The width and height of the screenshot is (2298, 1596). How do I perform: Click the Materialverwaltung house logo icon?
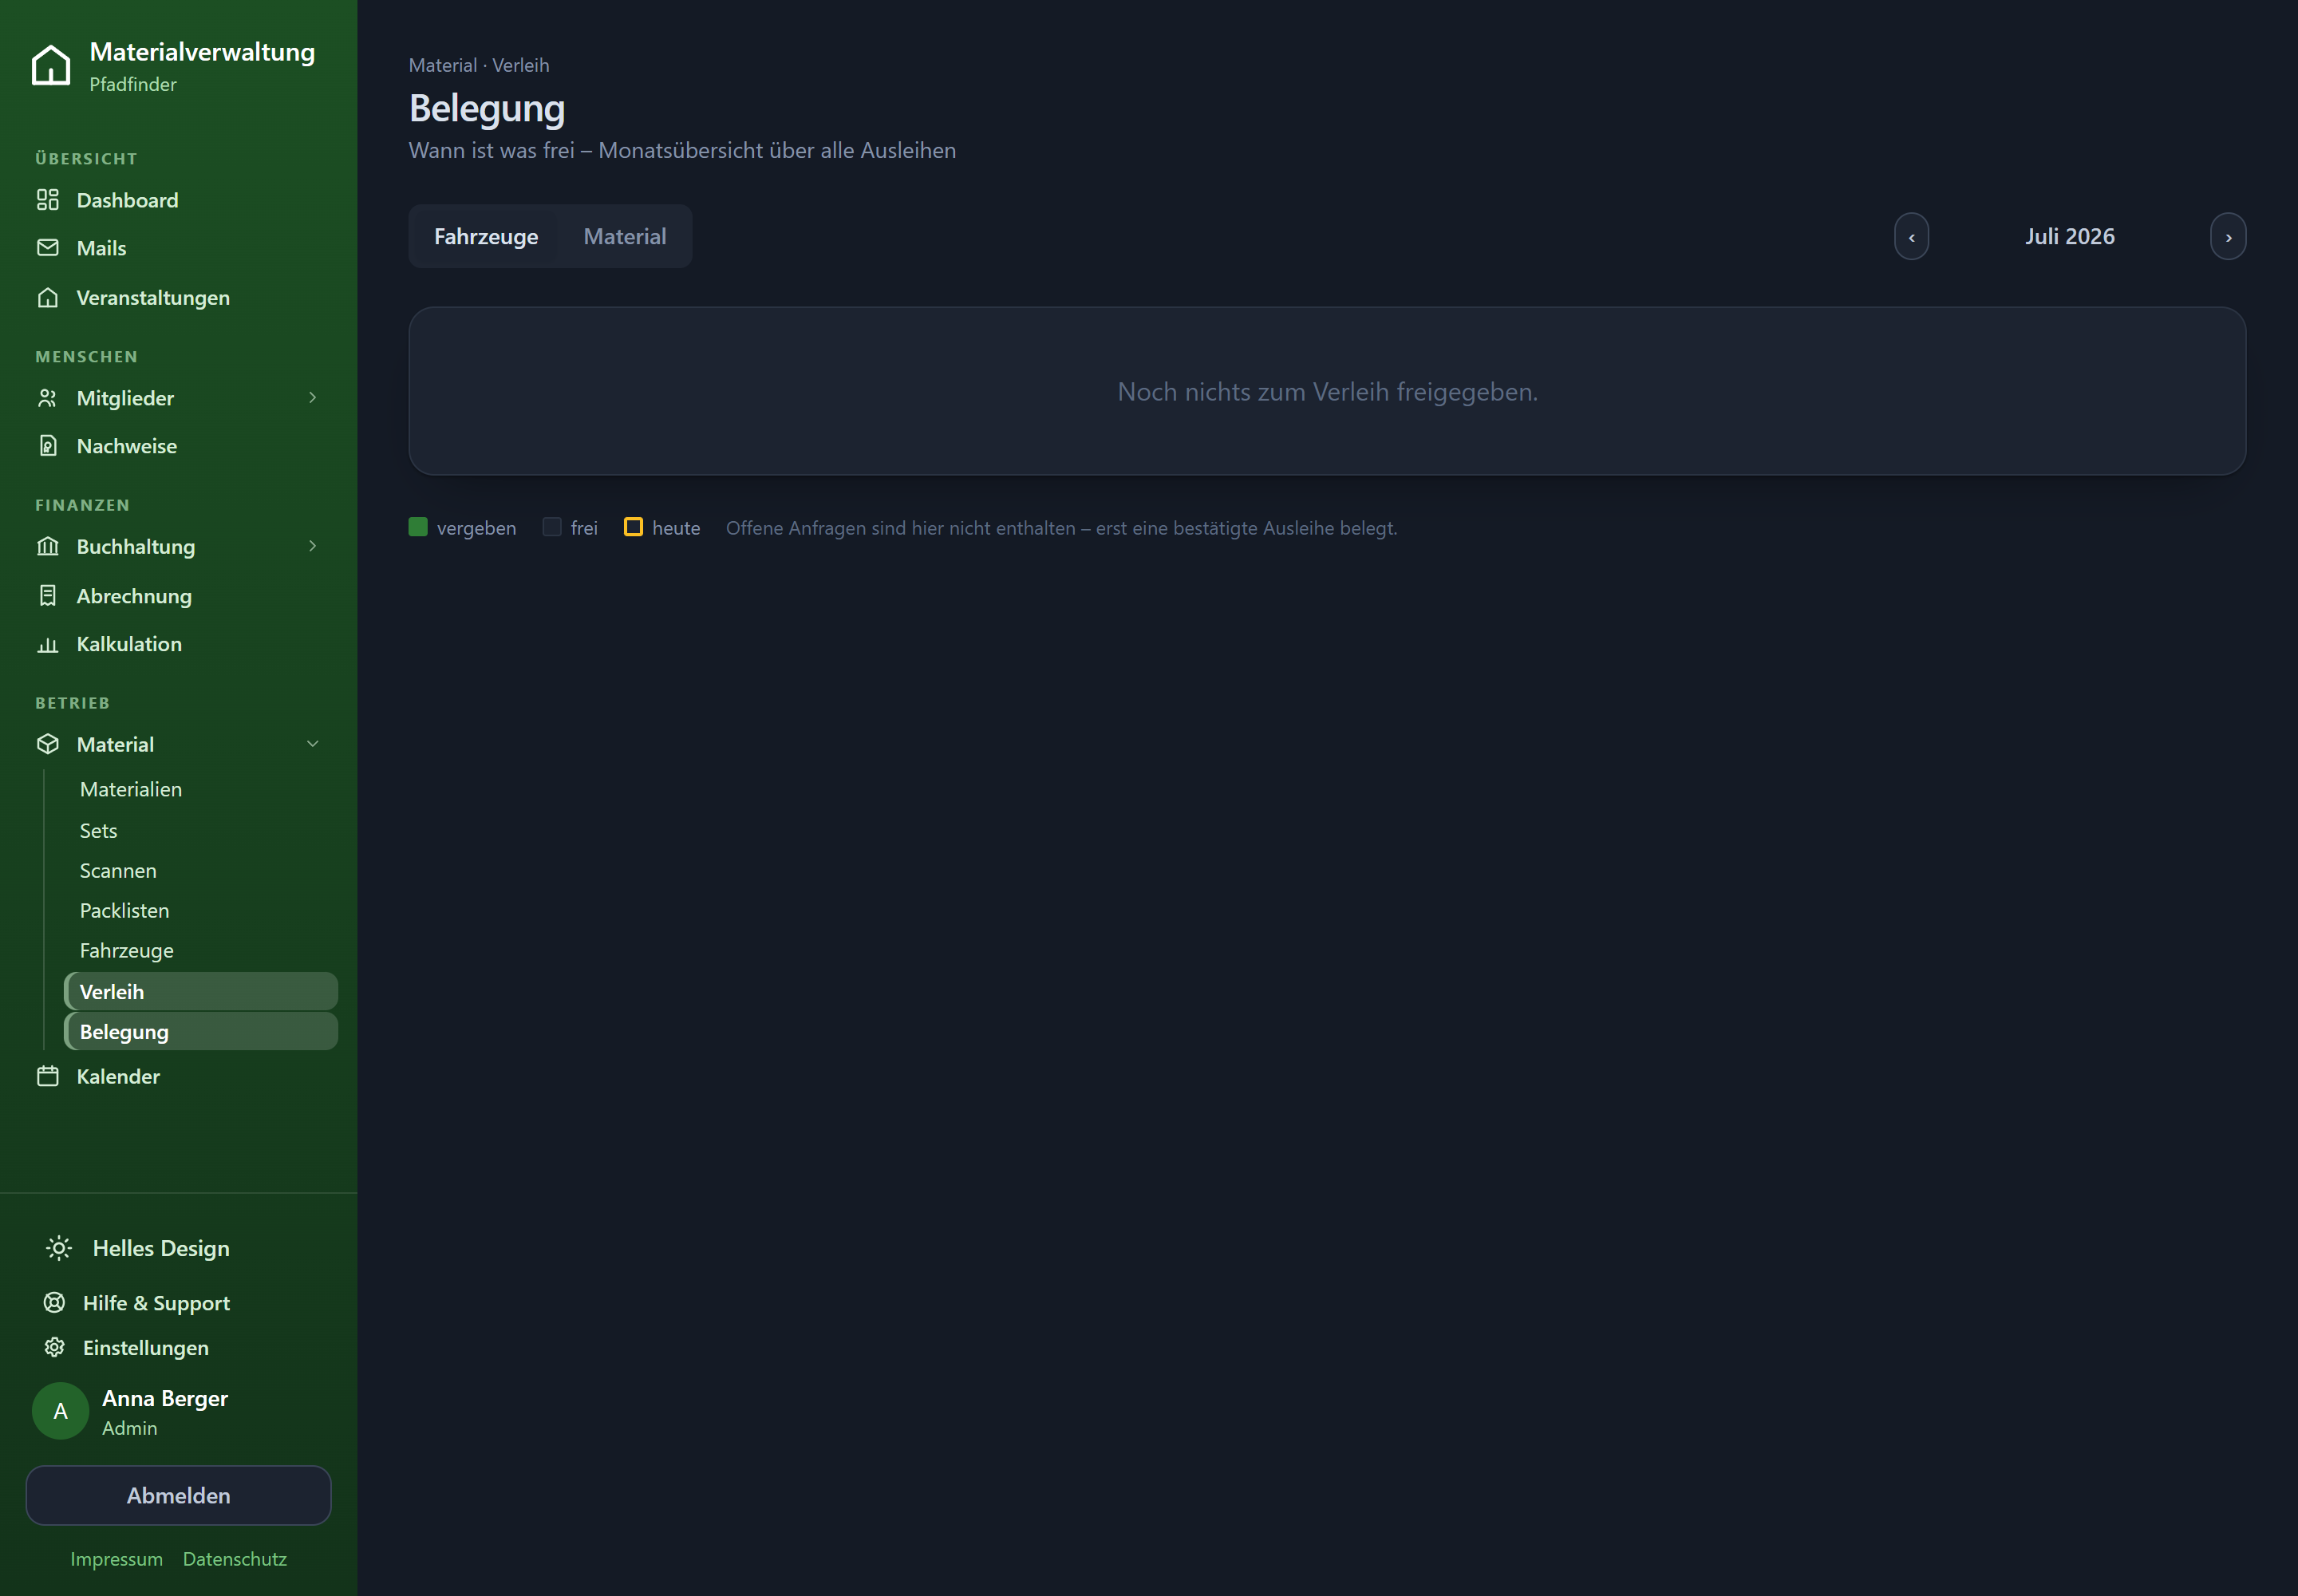51,66
